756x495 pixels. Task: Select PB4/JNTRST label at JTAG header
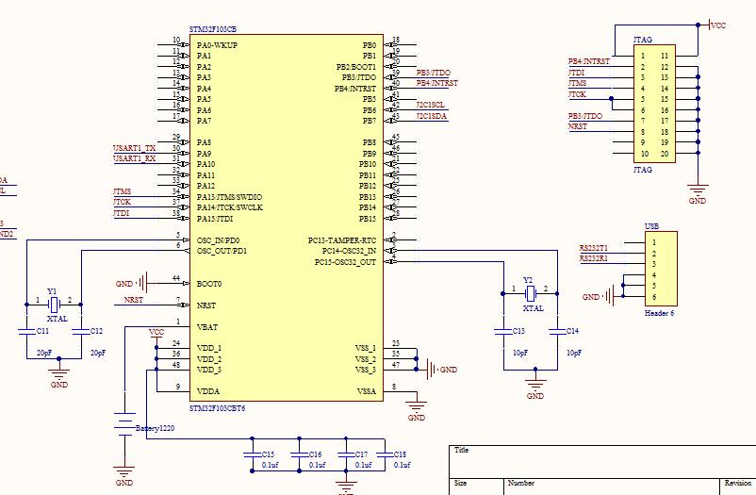point(589,61)
